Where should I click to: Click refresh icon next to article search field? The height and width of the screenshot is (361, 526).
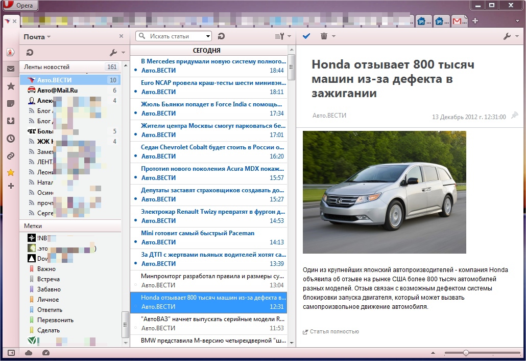(x=221, y=36)
